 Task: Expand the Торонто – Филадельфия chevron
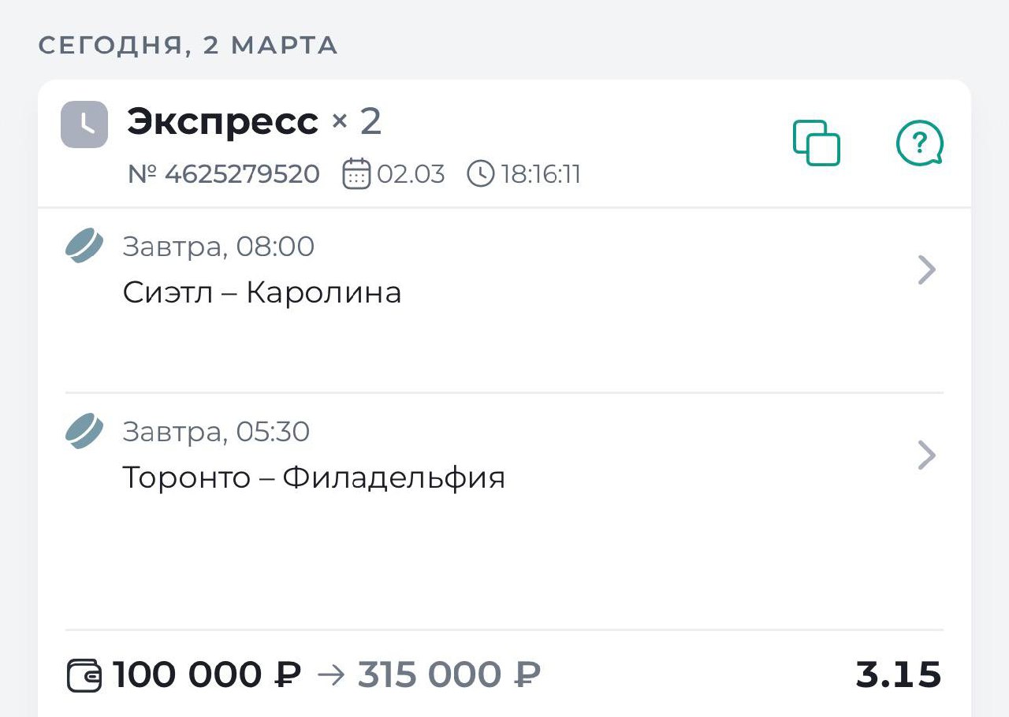pyautogui.click(x=927, y=455)
